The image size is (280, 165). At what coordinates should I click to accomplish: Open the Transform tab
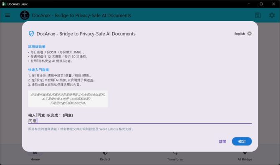(x=175, y=156)
